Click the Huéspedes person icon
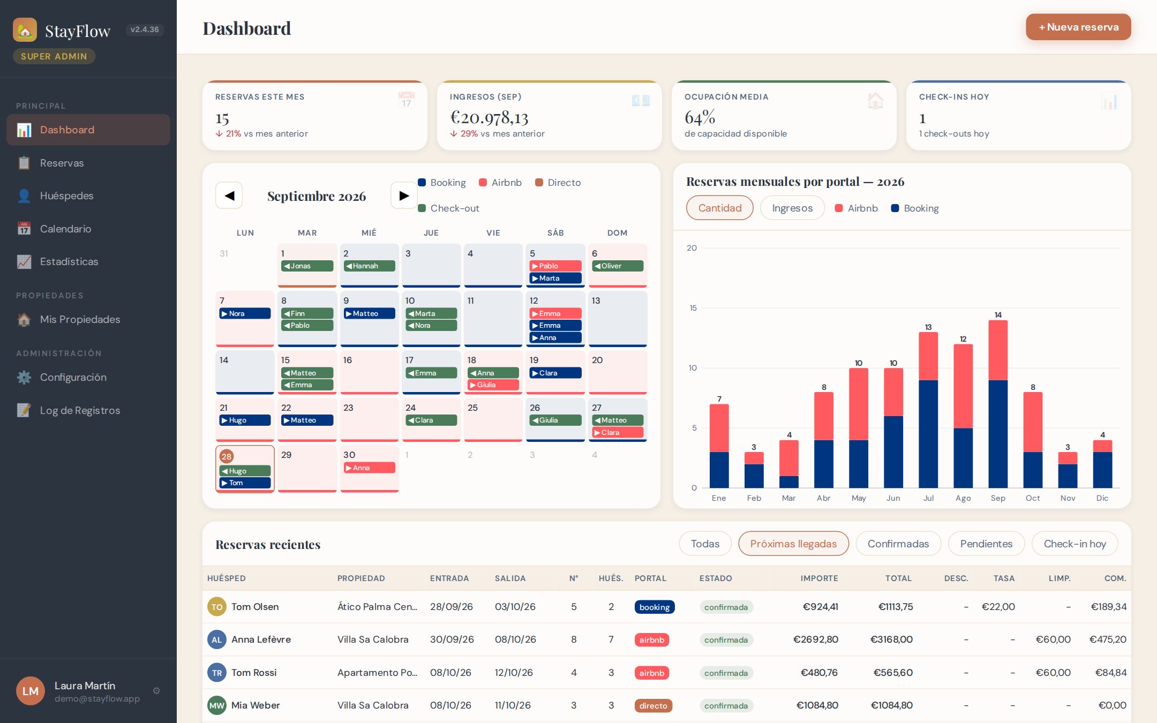Screen dimensions: 1157x723 (x=24, y=196)
